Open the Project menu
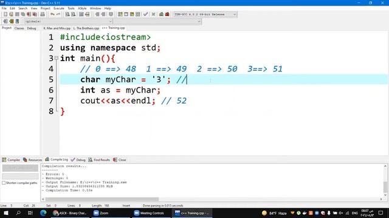This screenshot has width=389, height=218. click(x=46, y=8)
